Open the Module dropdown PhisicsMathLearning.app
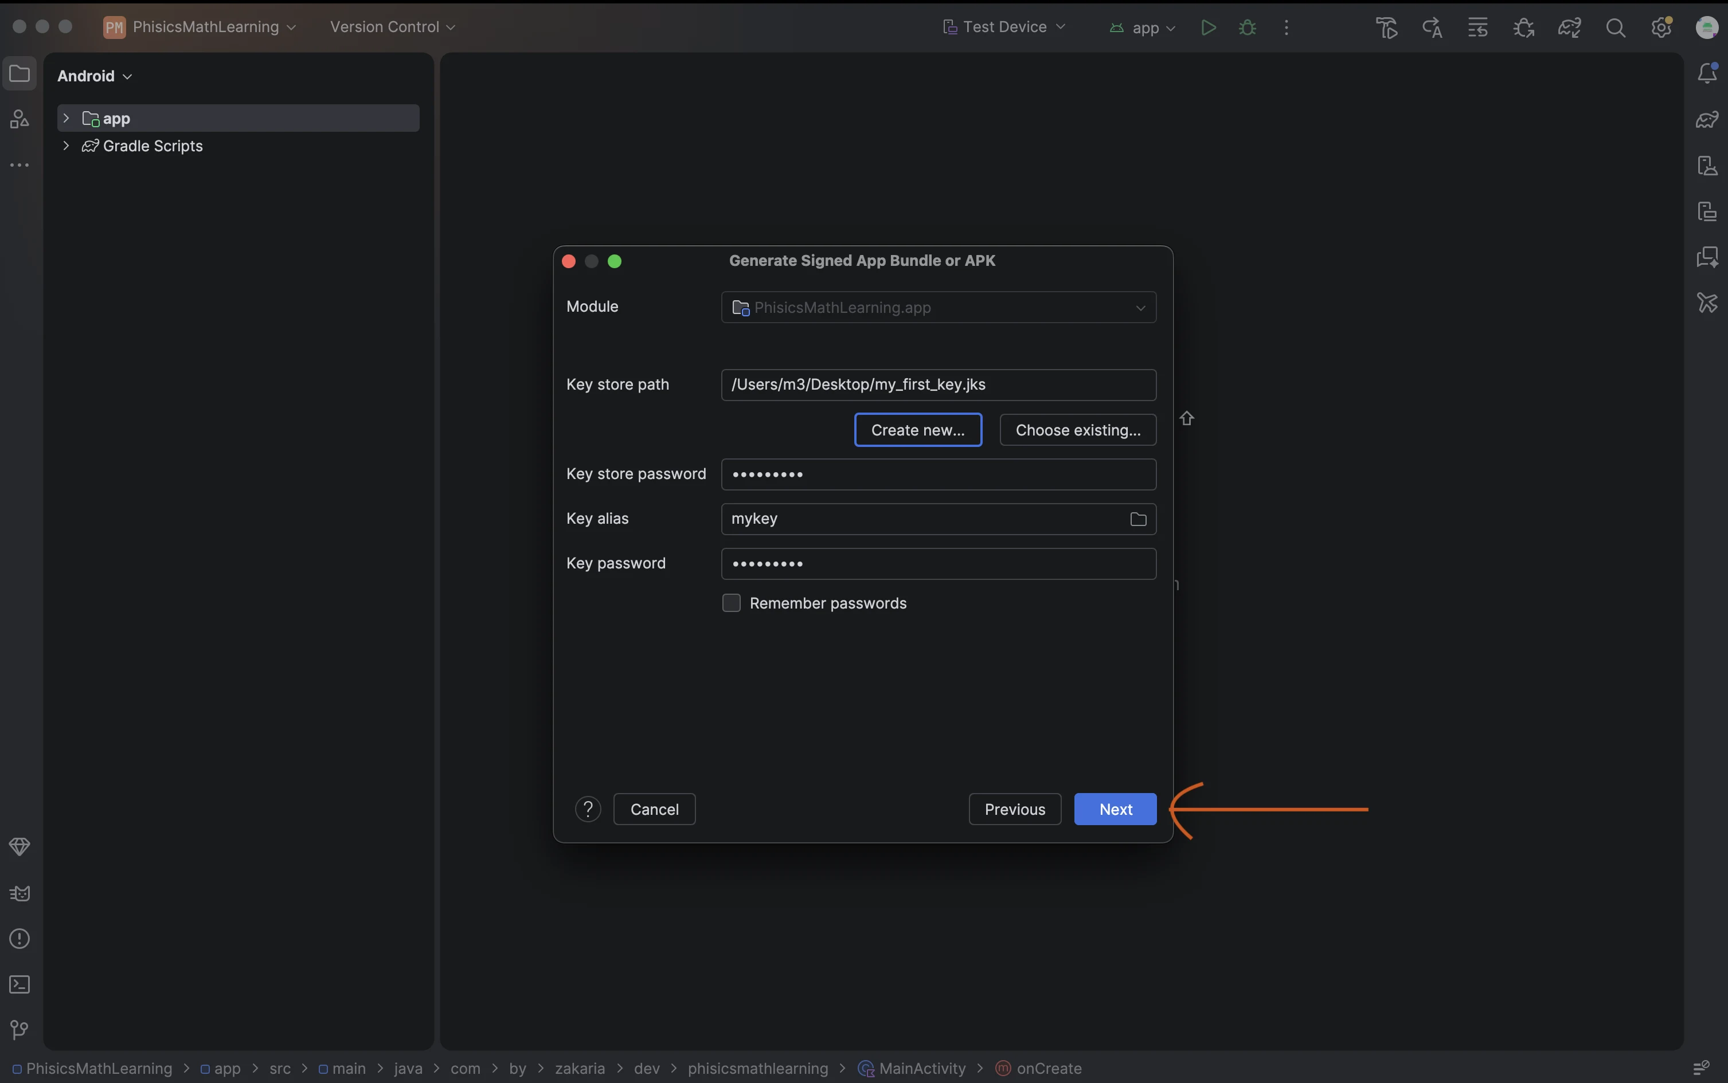The width and height of the screenshot is (1728, 1083). 938,307
